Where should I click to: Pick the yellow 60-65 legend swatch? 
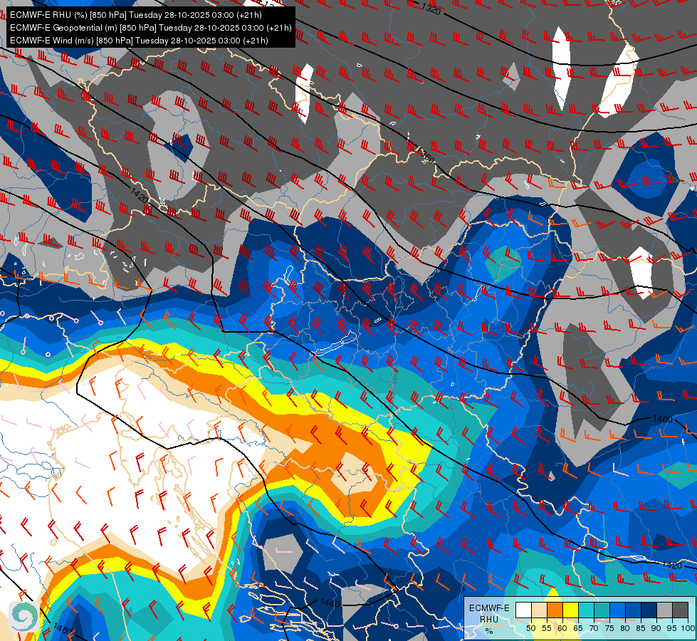tap(571, 610)
